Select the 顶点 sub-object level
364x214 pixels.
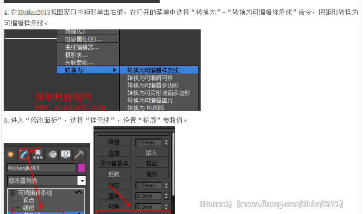[28, 200]
